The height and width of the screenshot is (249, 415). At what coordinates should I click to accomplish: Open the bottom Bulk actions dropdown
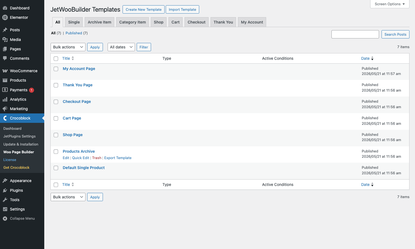[68, 197]
